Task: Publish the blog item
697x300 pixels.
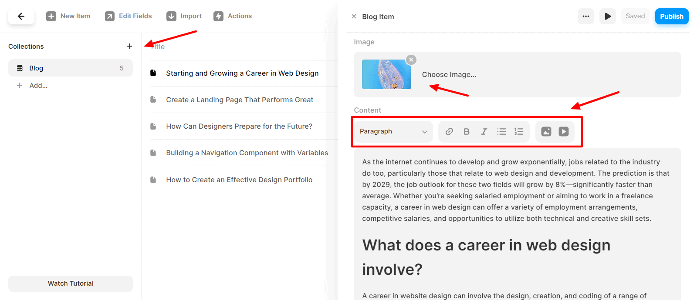Action: pyautogui.click(x=672, y=17)
